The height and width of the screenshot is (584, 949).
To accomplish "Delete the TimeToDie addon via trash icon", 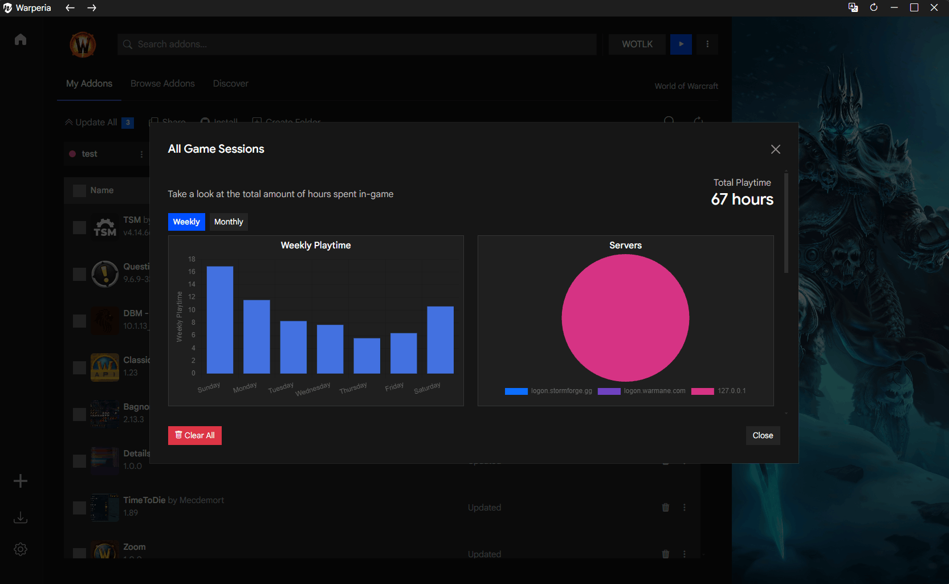I will pos(665,507).
